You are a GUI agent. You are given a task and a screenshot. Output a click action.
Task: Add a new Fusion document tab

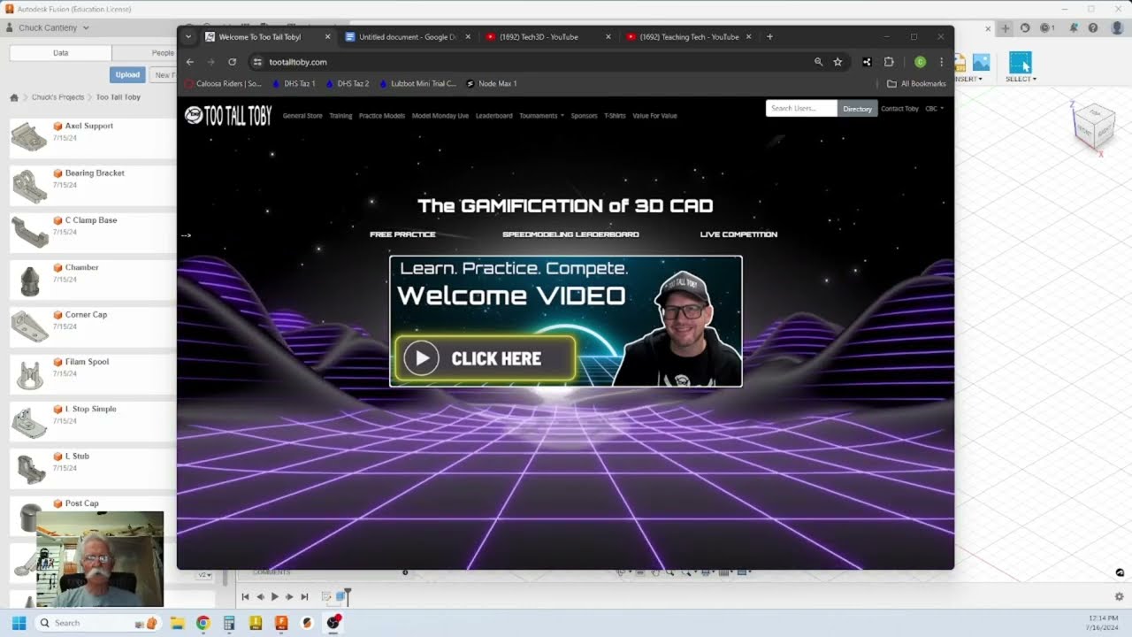(x=1005, y=28)
